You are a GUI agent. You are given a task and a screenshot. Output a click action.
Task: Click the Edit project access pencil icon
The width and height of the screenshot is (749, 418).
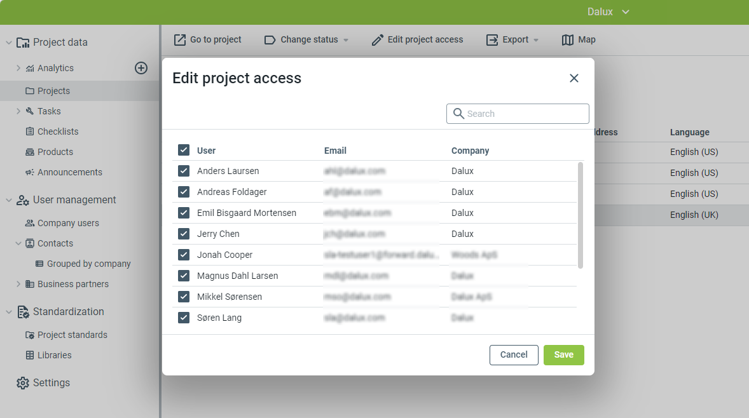378,40
